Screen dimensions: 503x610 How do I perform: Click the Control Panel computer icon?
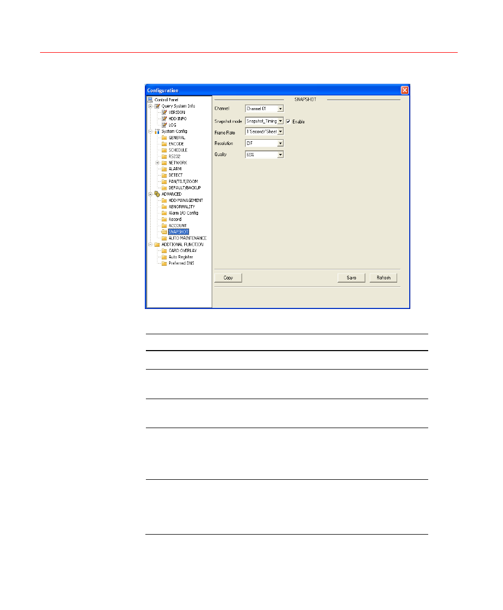click(x=150, y=100)
